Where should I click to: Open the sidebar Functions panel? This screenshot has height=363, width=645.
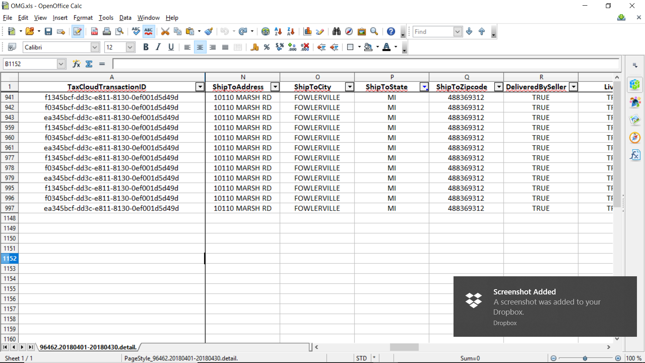(x=635, y=155)
